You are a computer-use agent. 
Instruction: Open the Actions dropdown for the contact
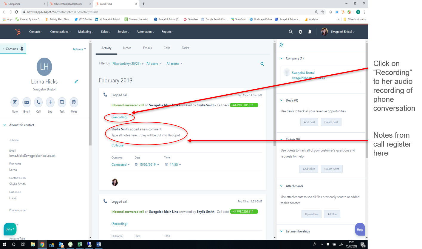[79, 49]
